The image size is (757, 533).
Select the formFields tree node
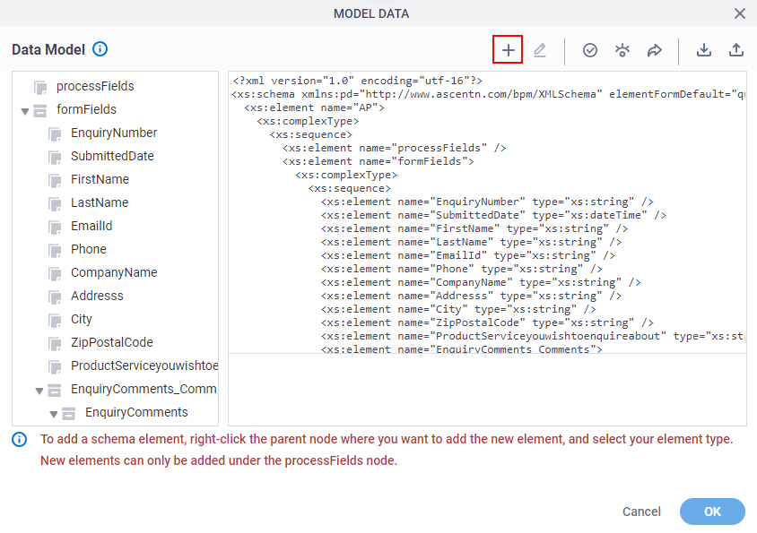86,109
